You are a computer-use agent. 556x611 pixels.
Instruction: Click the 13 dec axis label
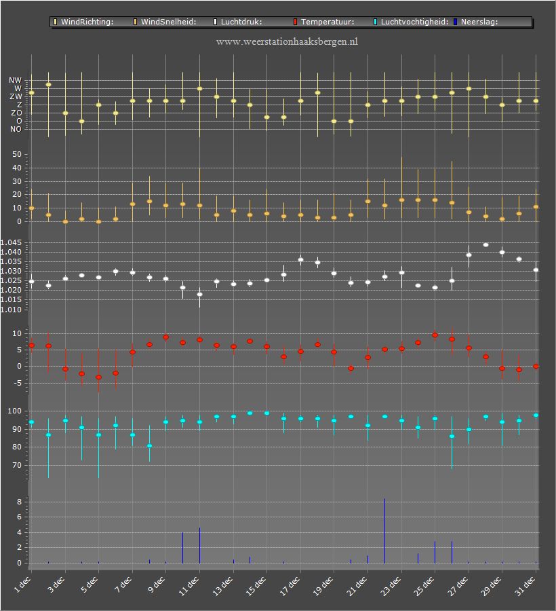(223, 586)
